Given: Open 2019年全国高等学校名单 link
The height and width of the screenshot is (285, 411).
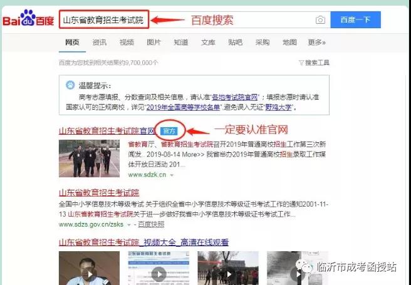Looking at the screenshot, I should point(183,107).
